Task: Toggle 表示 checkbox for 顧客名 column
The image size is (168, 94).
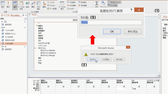Action: coord(64,86)
